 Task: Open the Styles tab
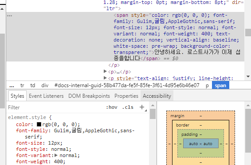pos(17,96)
